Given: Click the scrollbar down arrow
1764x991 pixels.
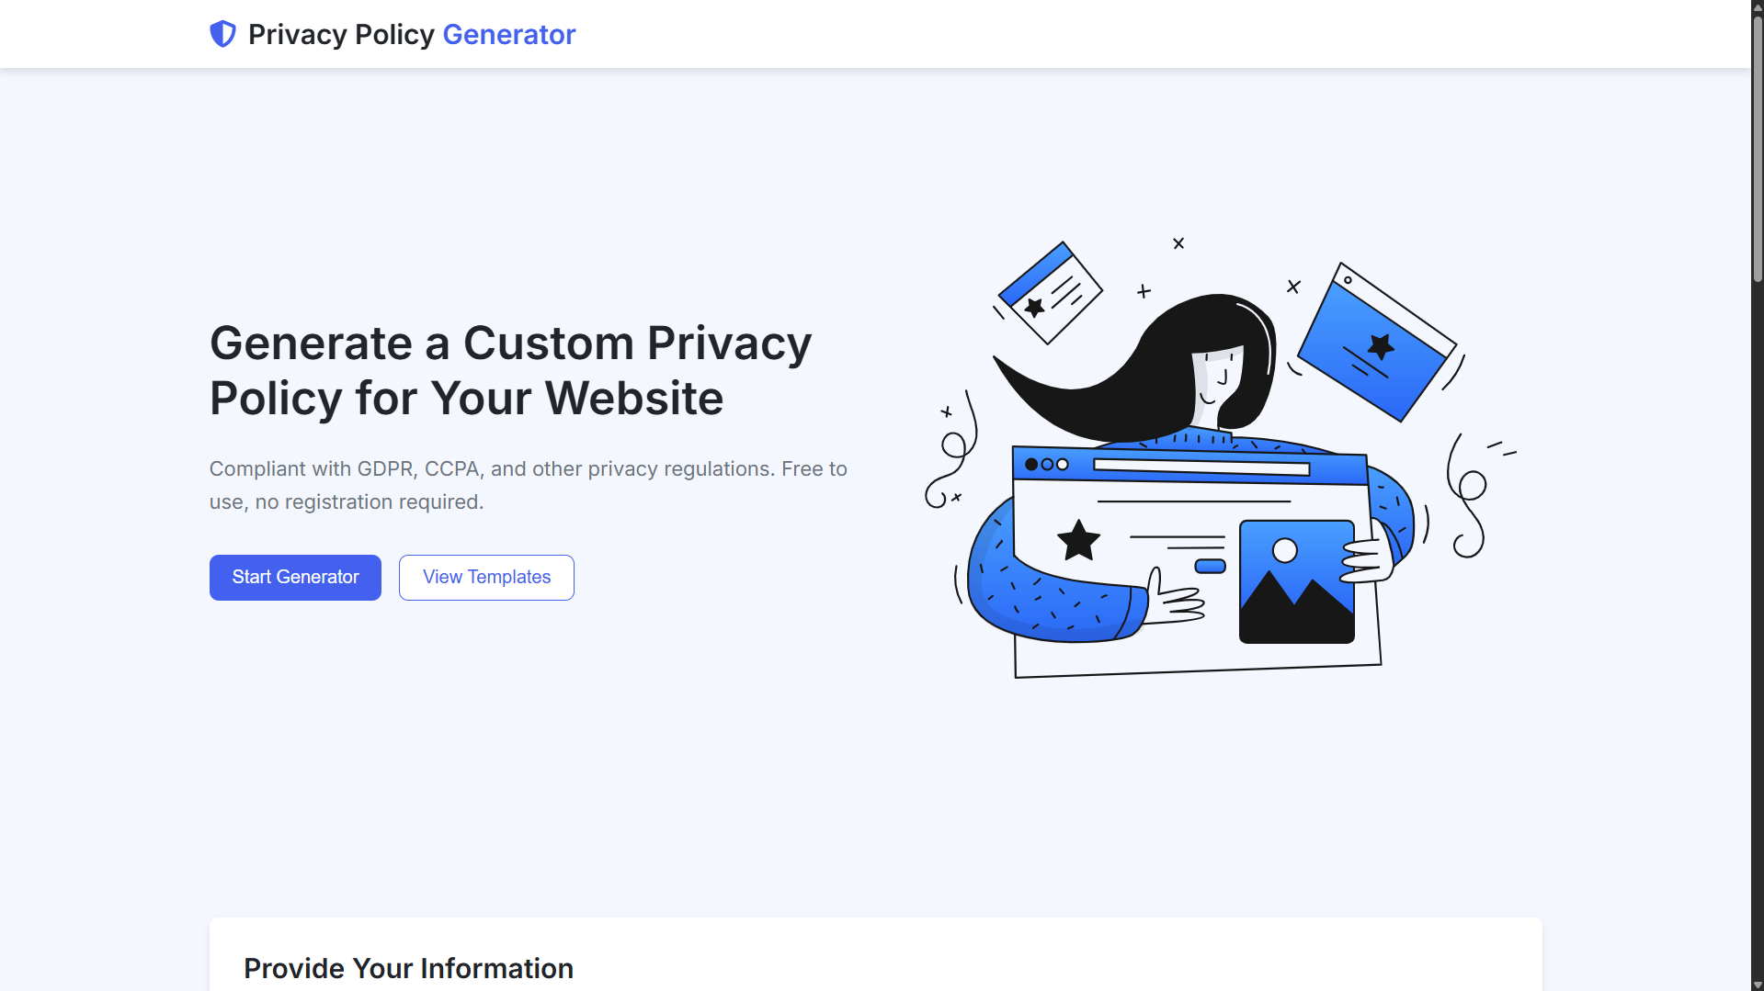Looking at the screenshot, I should tap(1757, 985).
